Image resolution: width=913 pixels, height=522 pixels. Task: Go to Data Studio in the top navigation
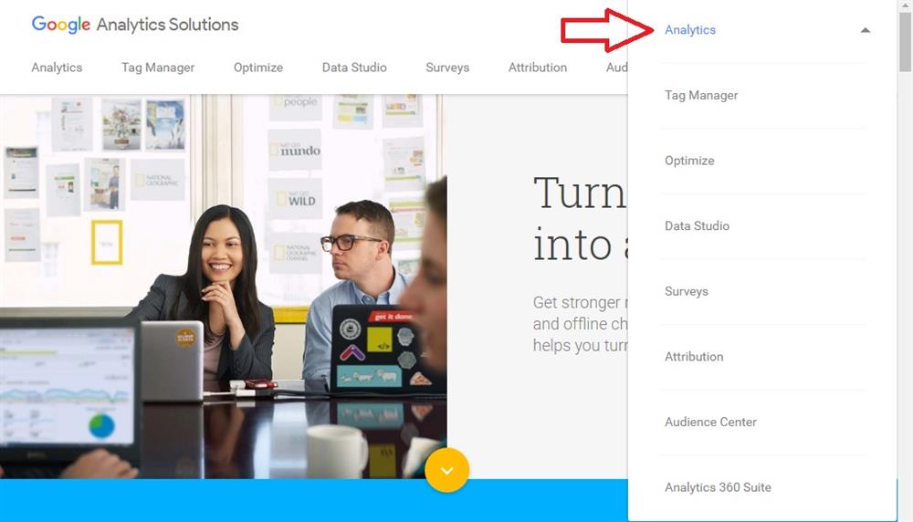pyautogui.click(x=354, y=68)
